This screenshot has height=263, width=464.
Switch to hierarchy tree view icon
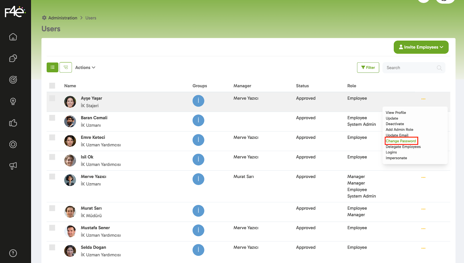coord(66,67)
